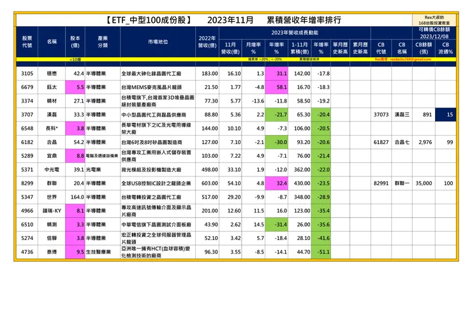Click 2022 revenue value 183.00
This screenshot has height=333, width=472.
[210, 73]
